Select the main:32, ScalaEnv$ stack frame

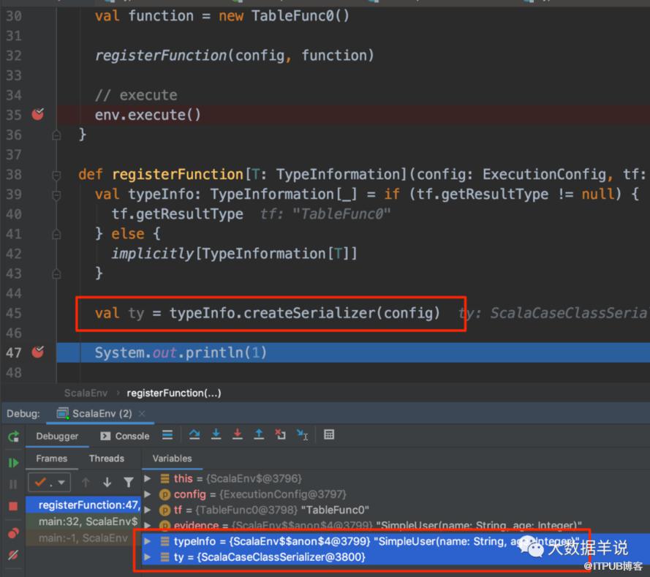click(x=83, y=521)
